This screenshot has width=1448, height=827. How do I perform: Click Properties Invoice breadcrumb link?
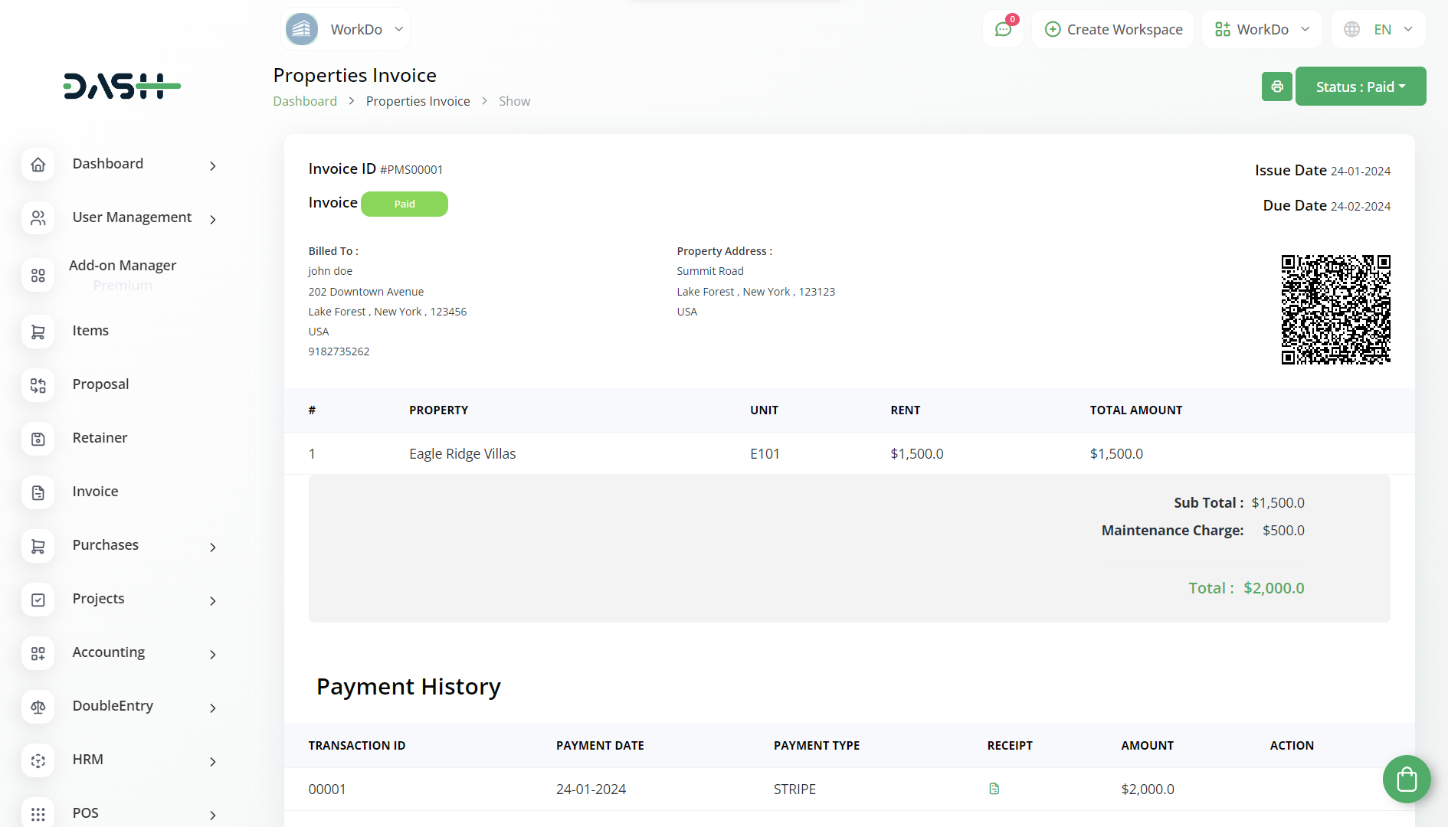418,101
